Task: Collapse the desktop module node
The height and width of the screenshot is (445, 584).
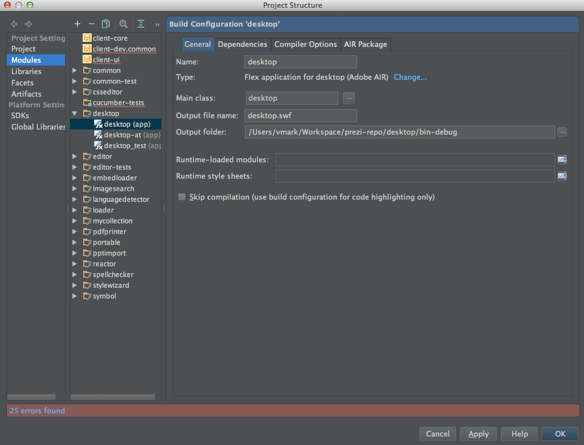Action: click(75, 114)
